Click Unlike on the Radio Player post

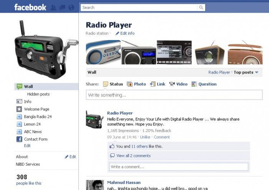(145, 137)
